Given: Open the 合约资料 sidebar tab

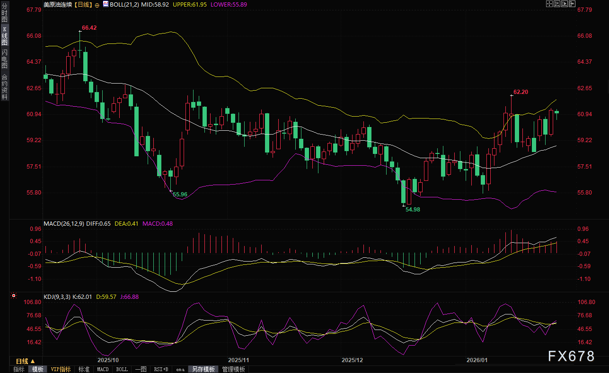Looking at the screenshot, I should 4,87.
